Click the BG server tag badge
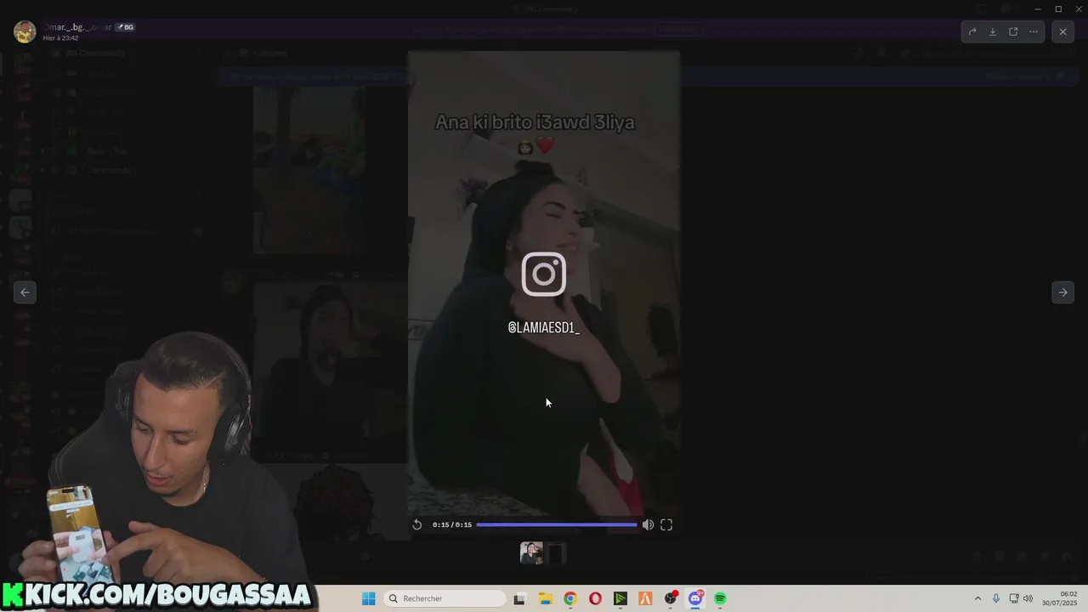This screenshot has width=1088, height=612. coord(126,27)
